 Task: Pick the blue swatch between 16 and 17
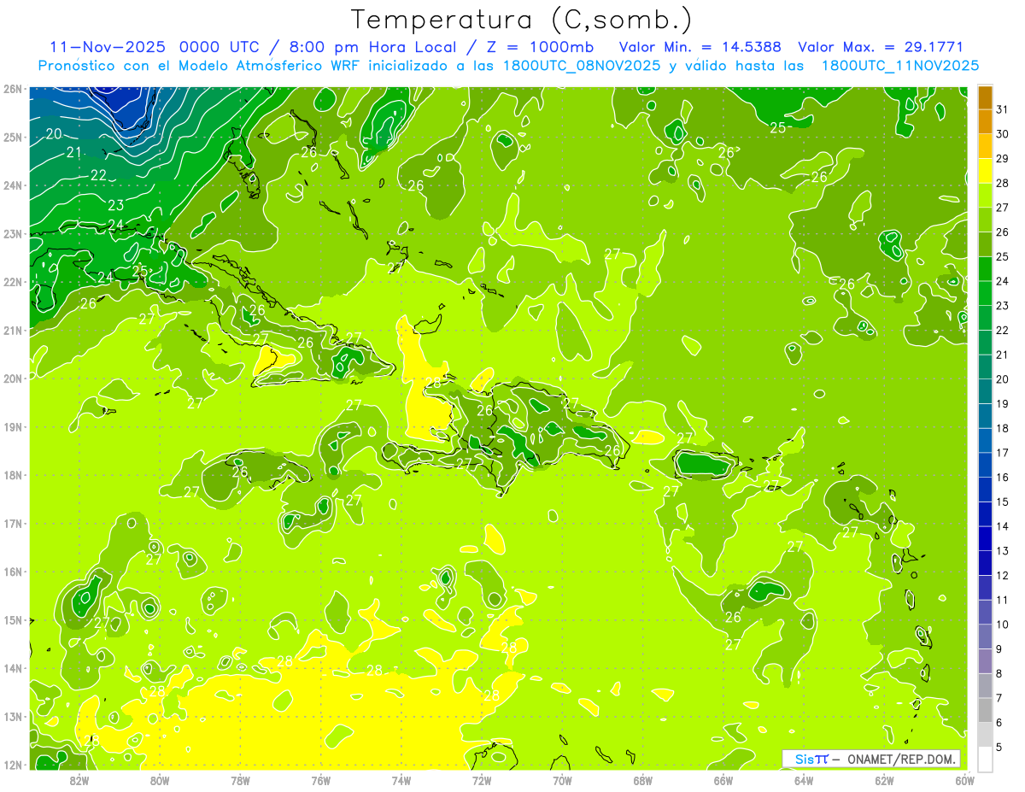point(986,465)
